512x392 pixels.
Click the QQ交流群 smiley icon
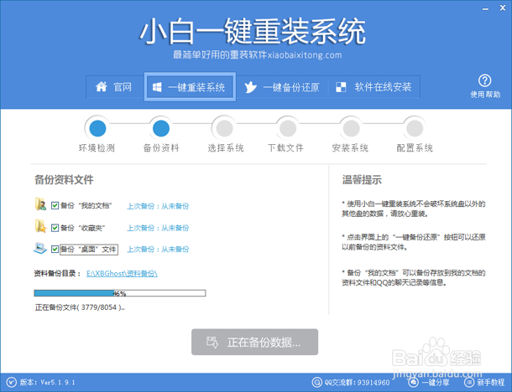(x=316, y=382)
